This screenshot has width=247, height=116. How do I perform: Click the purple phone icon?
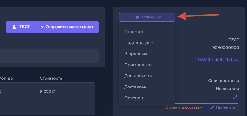tap(235, 97)
